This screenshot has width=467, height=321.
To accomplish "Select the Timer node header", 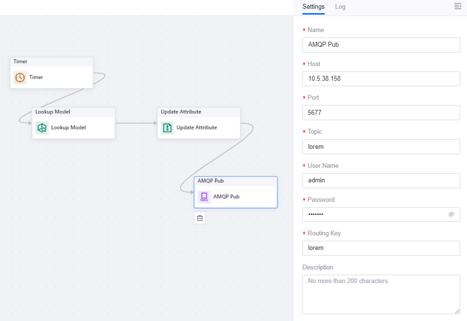I will (x=51, y=62).
